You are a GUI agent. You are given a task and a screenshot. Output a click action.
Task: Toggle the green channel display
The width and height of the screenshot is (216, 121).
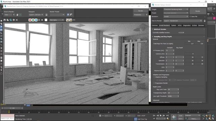[33, 20]
